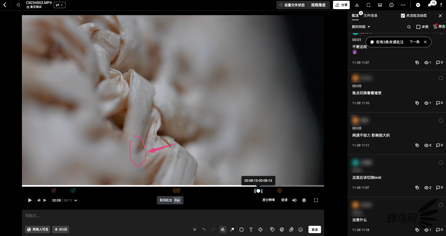This screenshot has width=446, height=236.
Task: Select the rectangle annotation tool
Action: point(241,229)
